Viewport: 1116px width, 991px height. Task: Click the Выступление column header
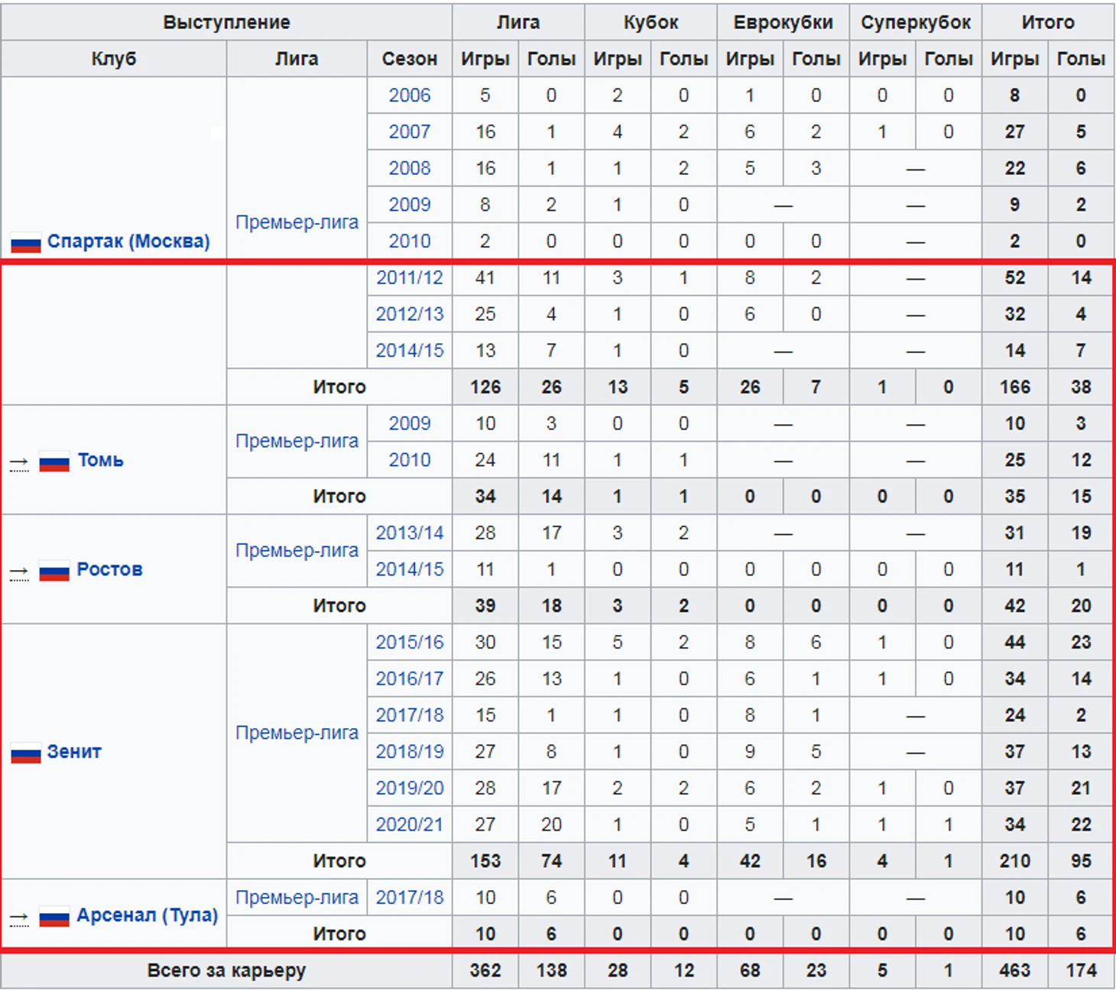226,22
